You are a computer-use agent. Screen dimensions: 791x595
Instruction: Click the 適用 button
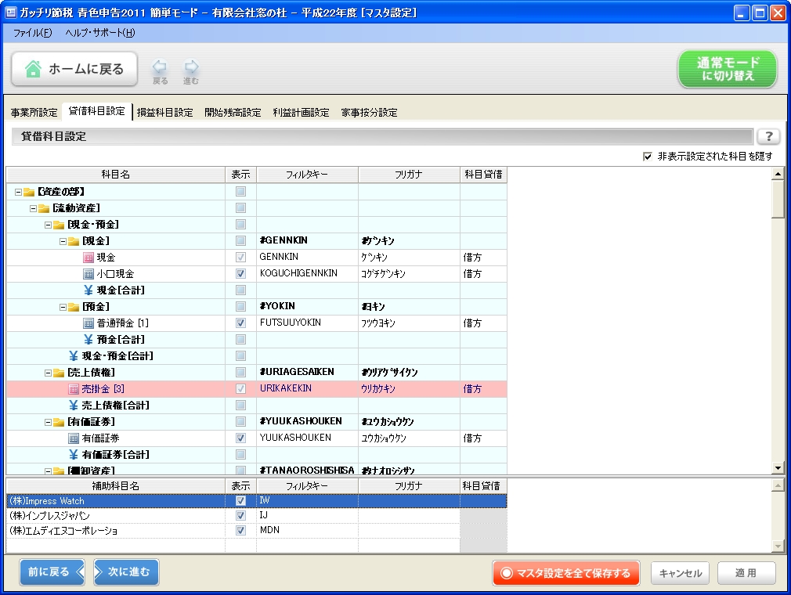click(x=746, y=572)
